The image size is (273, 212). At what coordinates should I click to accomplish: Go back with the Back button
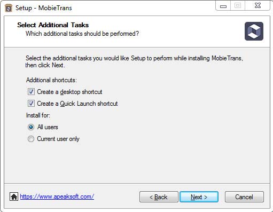pyautogui.click(x=159, y=197)
